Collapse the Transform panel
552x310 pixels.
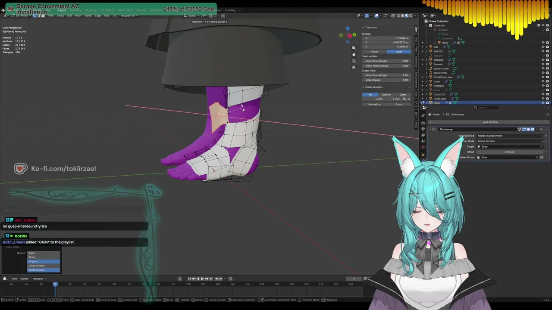click(363, 28)
